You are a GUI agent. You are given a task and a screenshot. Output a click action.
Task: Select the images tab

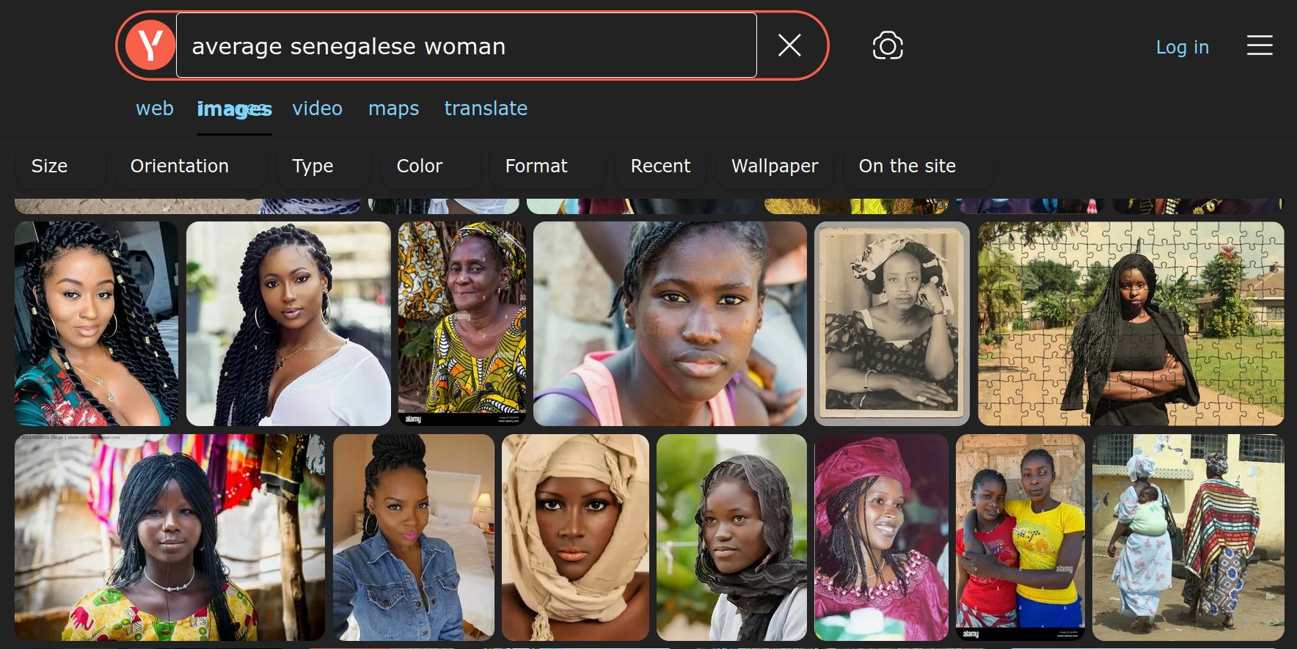click(x=234, y=109)
